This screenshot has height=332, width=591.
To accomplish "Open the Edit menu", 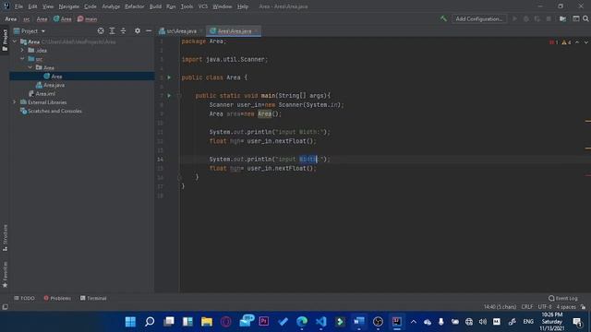I will tap(33, 6).
